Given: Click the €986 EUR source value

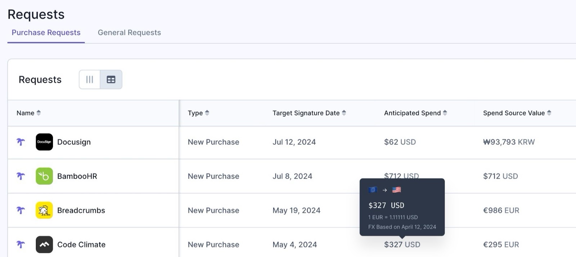Looking at the screenshot, I should coord(501,210).
